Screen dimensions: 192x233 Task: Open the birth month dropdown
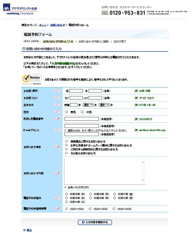(88, 105)
